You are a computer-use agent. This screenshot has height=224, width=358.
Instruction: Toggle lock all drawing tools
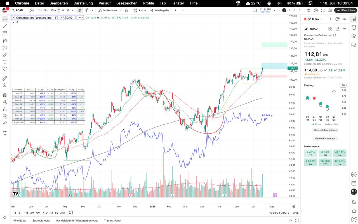[x=5, y=109]
